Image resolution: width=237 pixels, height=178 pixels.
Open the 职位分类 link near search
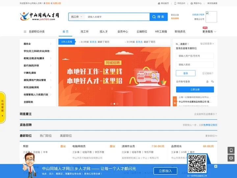point(175,15)
